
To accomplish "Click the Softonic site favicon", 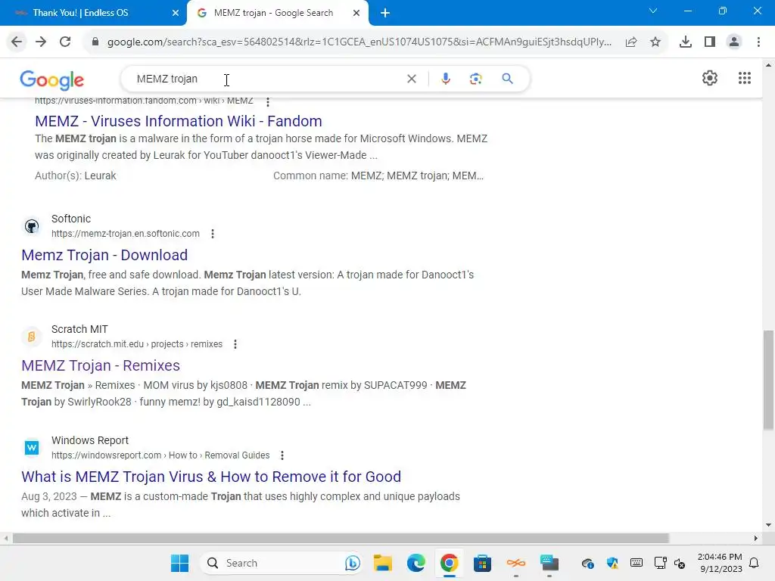I will [32, 226].
